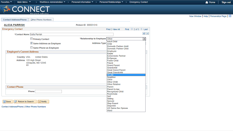233x131 pixels.
Task: Click Personalize Page link
Action: [218, 16]
